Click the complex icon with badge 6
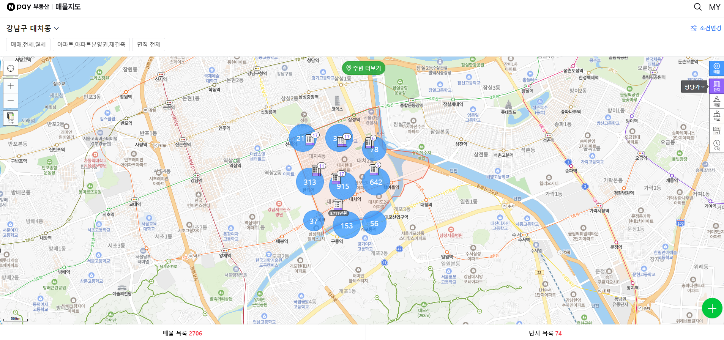 pos(369,142)
